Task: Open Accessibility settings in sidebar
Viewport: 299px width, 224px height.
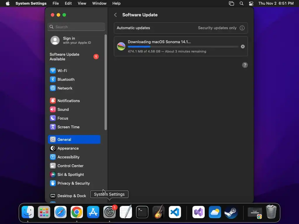Action: pos(74,157)
